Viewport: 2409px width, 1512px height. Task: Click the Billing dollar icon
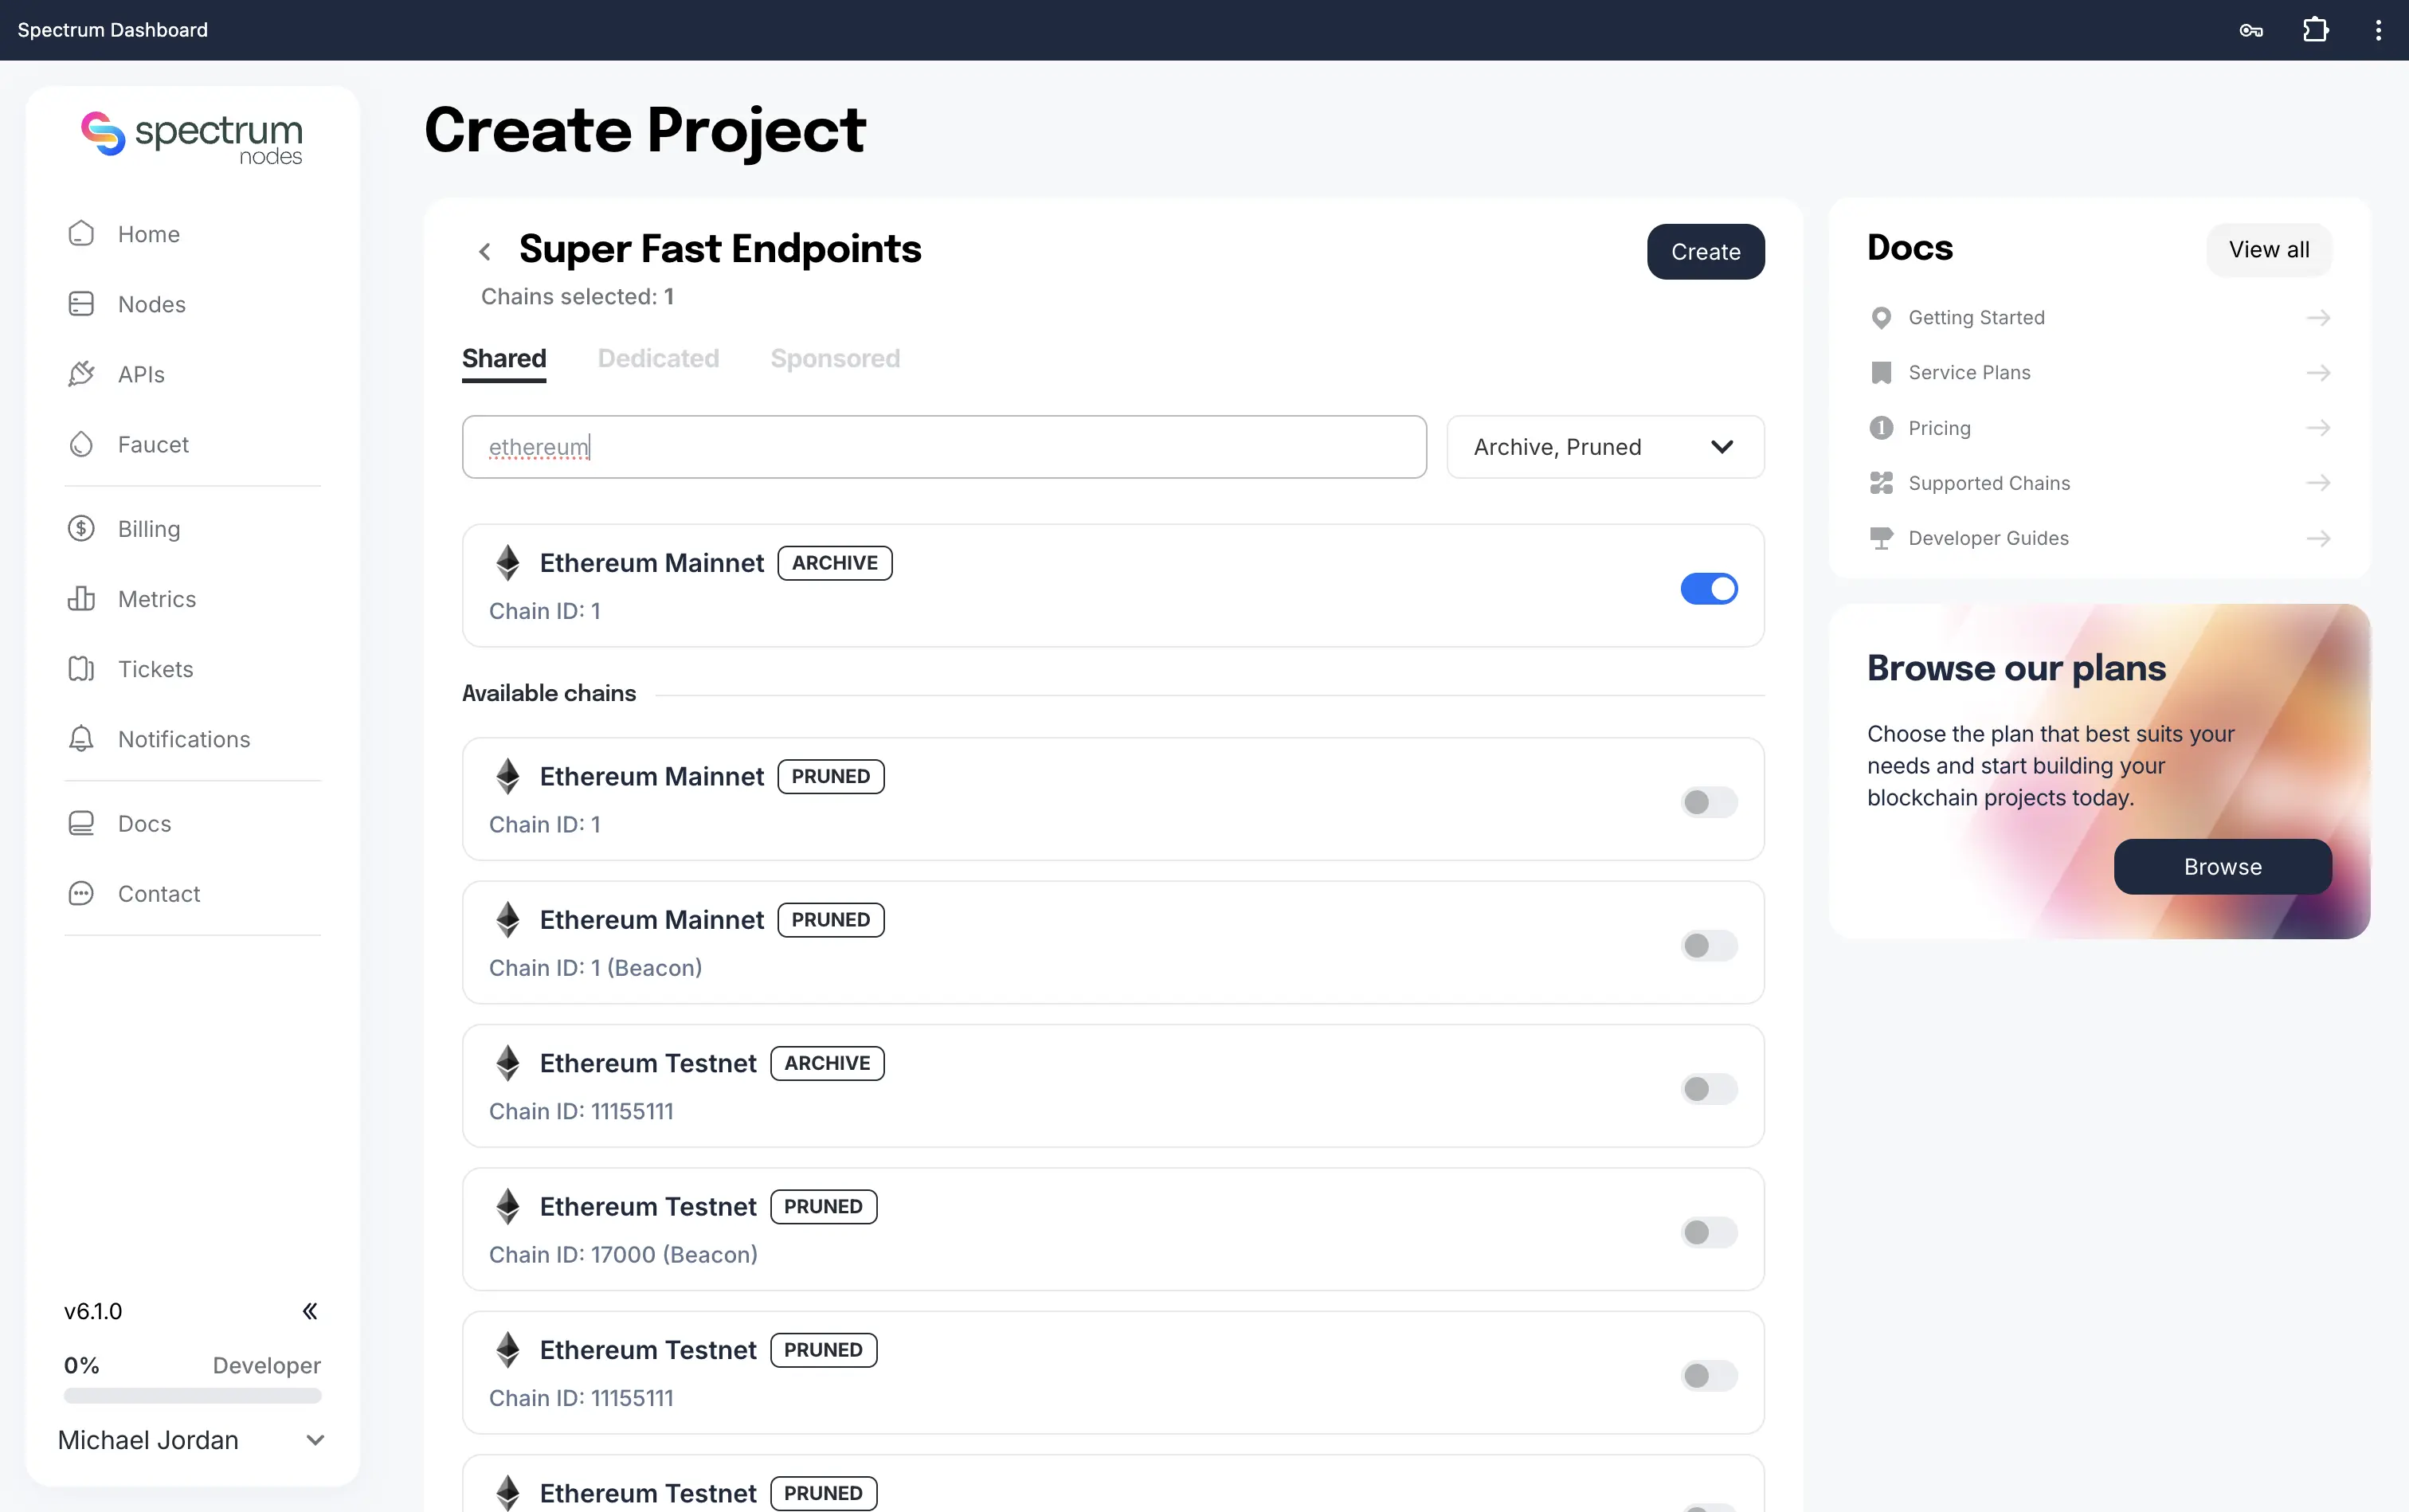[81, 529]
